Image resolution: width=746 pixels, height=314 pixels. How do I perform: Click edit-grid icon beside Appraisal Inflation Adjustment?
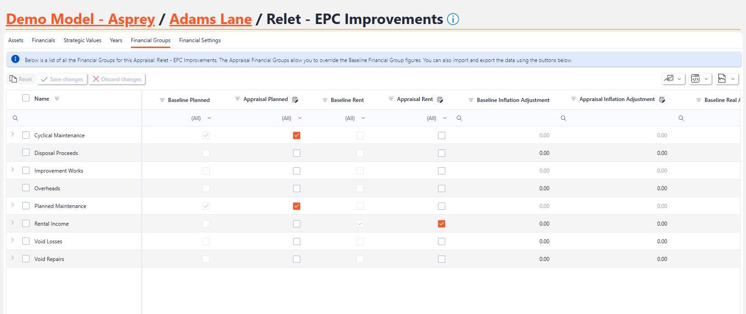(662, 100)
